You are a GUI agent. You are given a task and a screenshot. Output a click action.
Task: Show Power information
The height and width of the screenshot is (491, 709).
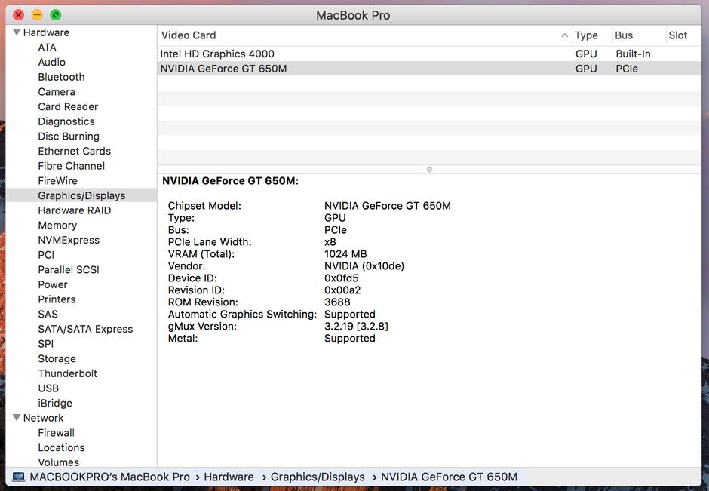[x=53, y=285]
